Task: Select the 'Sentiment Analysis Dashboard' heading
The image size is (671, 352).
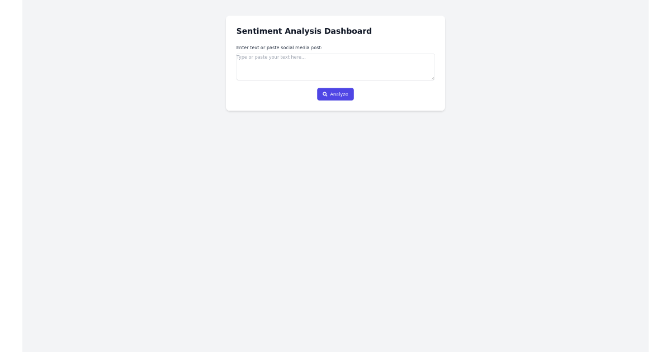Action: (304, 31)
